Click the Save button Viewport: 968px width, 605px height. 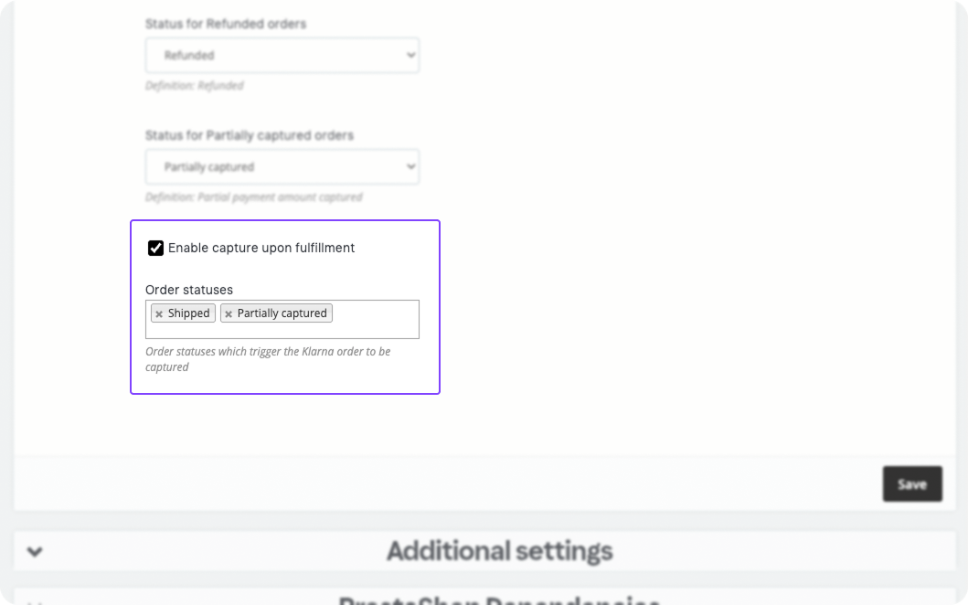[x=912, y=484]
